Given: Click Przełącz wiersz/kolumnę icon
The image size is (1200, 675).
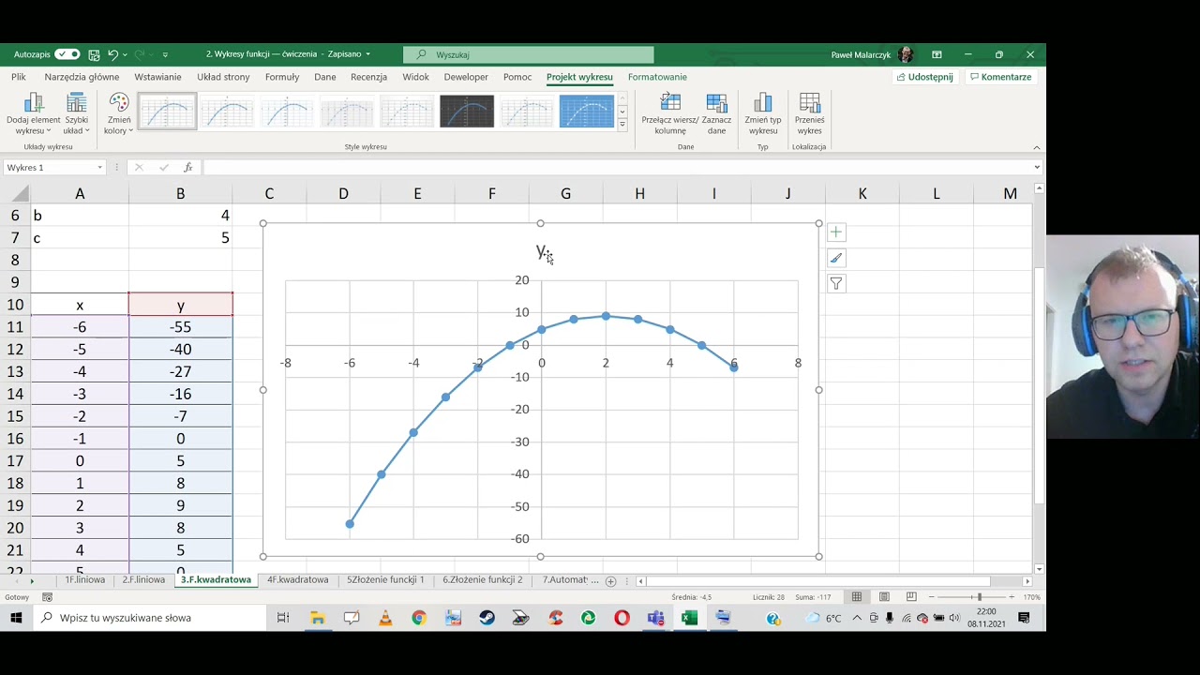Looking at the screenshot, I should click(670, 103).
